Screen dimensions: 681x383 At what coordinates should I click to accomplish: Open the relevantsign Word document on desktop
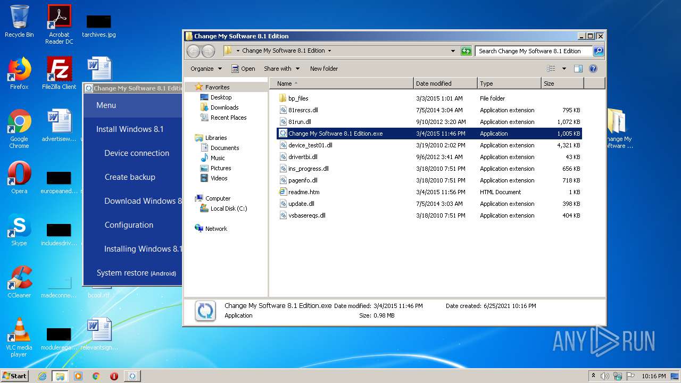99,334
